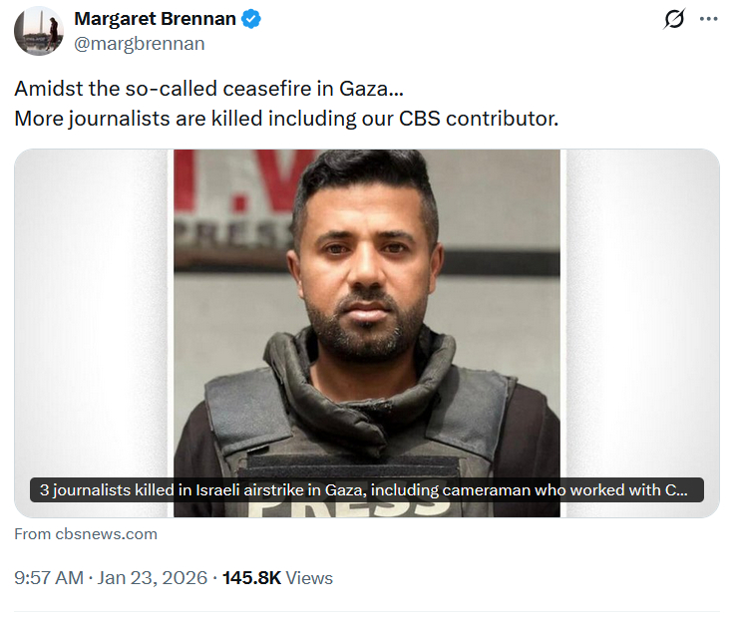Click the 9:57 AM timestamp
Image resolution: width=735 pixels, height=621 pixels.
point(49,578)
